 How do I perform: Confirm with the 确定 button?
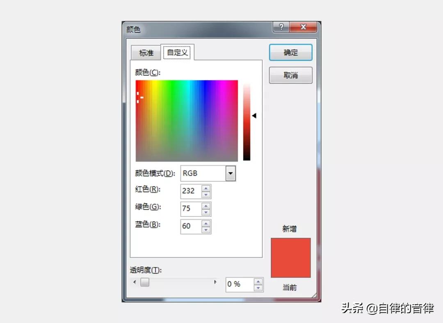290,52
